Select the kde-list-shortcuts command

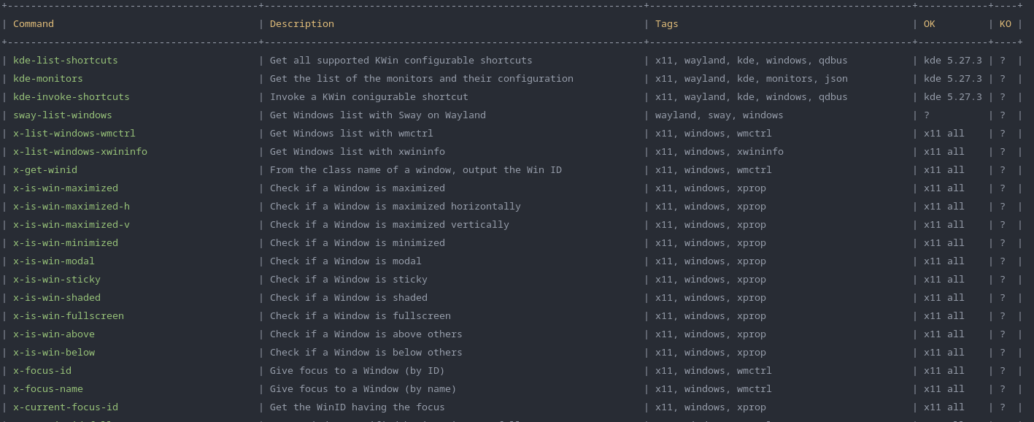[x=66, y=61]
